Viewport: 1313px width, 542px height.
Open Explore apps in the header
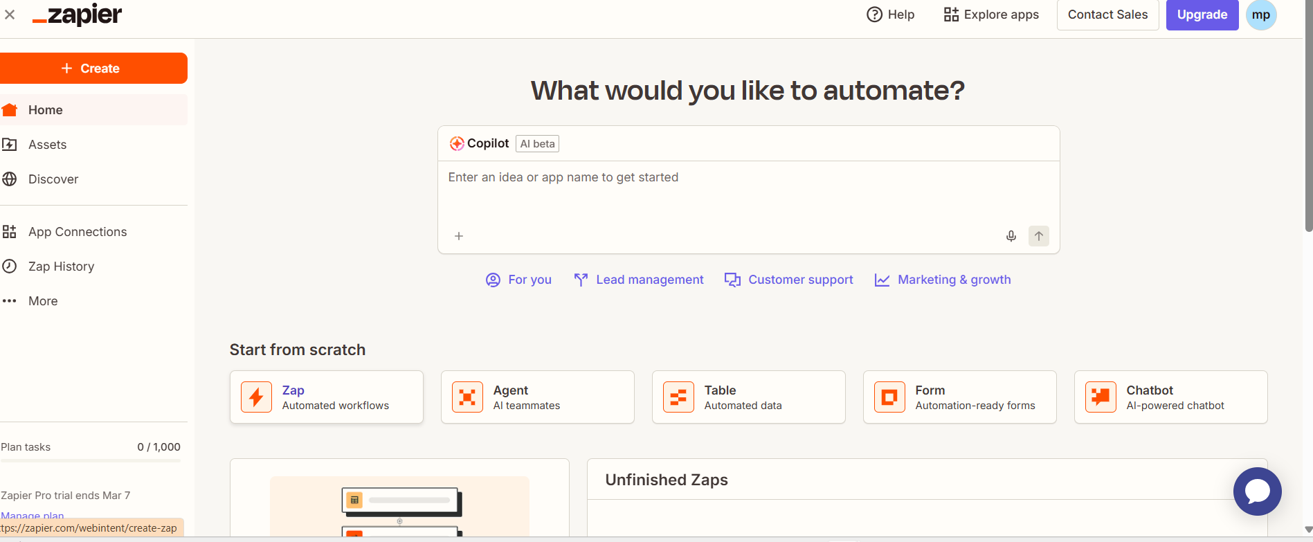point(991,15)
